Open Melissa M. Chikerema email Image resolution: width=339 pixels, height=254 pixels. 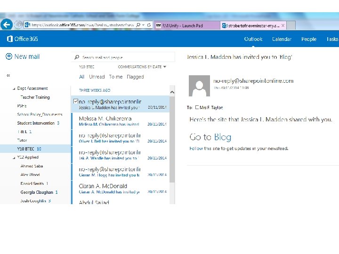tap(121, 121)
